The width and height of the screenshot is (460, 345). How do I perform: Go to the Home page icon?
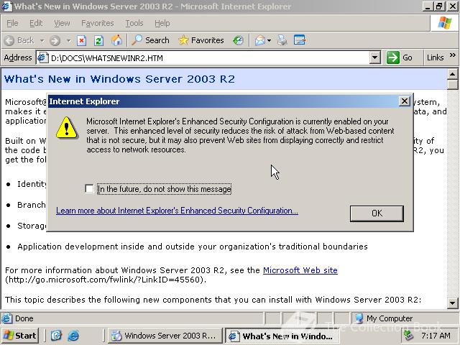116,40
